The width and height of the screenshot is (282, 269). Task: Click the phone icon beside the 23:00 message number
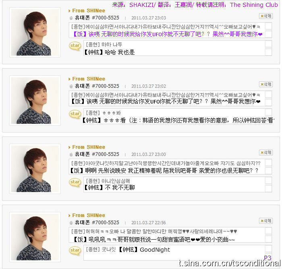(71, 155)
